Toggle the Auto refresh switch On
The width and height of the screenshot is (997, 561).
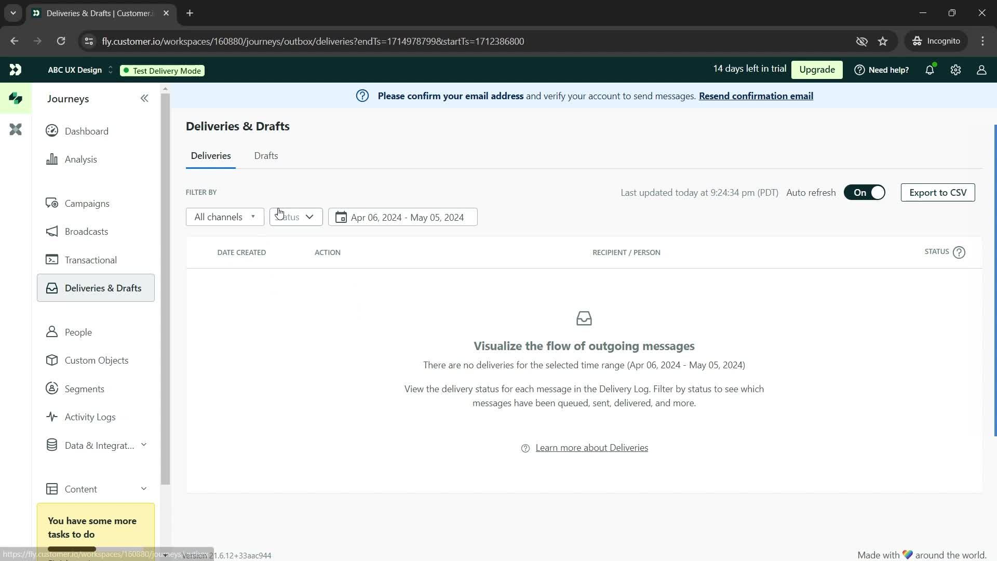coord(865,193)
